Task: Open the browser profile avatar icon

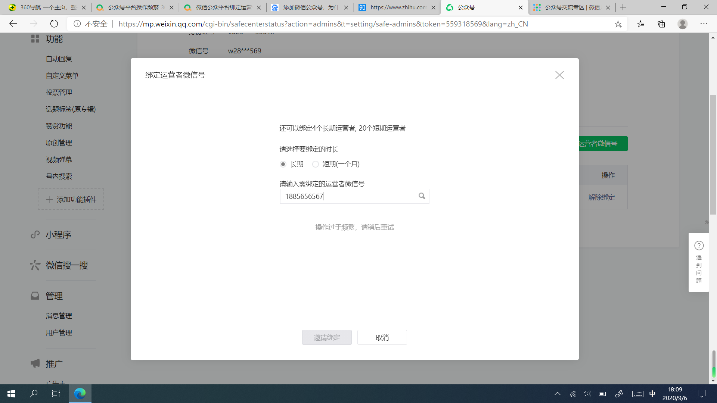Action: click(682, 24)
